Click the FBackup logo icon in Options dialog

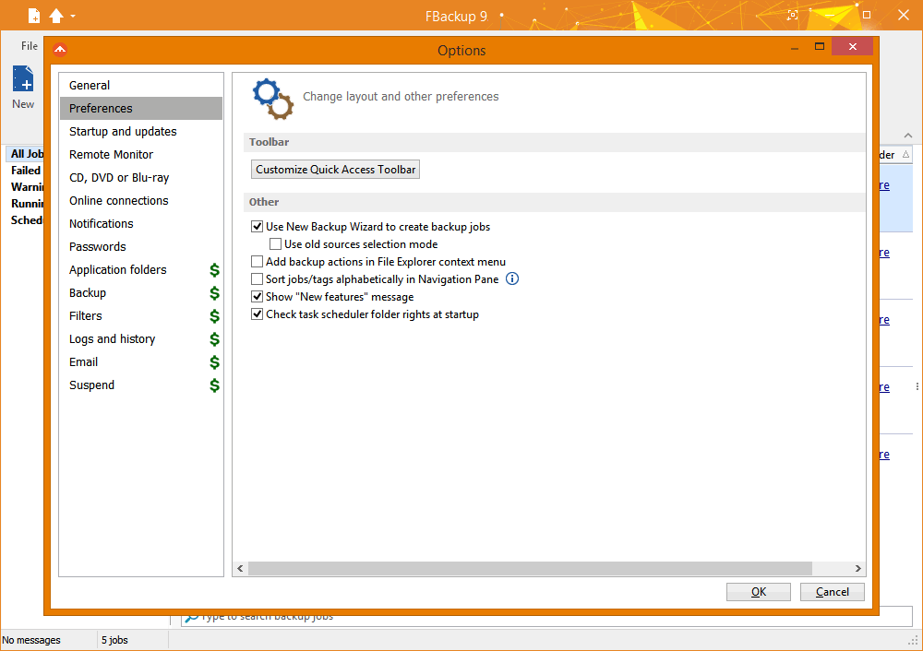(60, 50)
